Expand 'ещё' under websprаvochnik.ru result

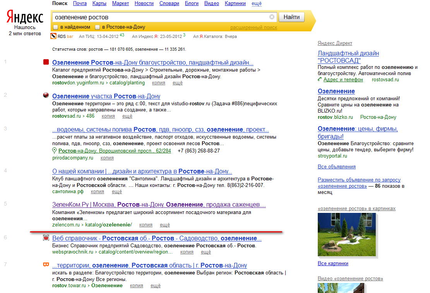tap(206, 252)
